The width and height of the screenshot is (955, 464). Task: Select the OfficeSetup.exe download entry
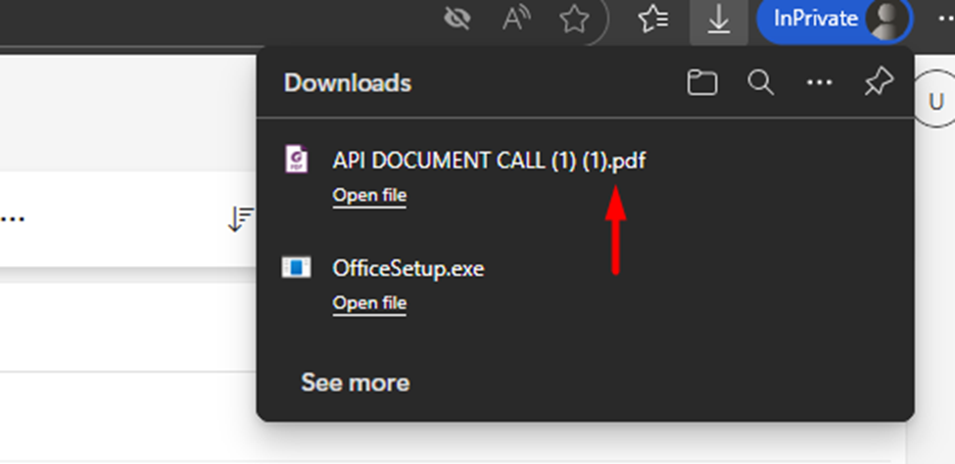408,268
